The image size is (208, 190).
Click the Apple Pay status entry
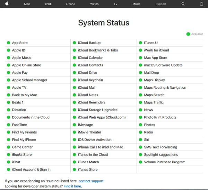20,73
